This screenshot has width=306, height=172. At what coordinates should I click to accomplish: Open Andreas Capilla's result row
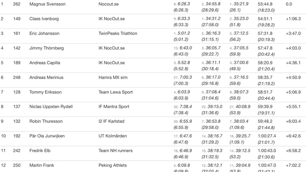(45, 63)
